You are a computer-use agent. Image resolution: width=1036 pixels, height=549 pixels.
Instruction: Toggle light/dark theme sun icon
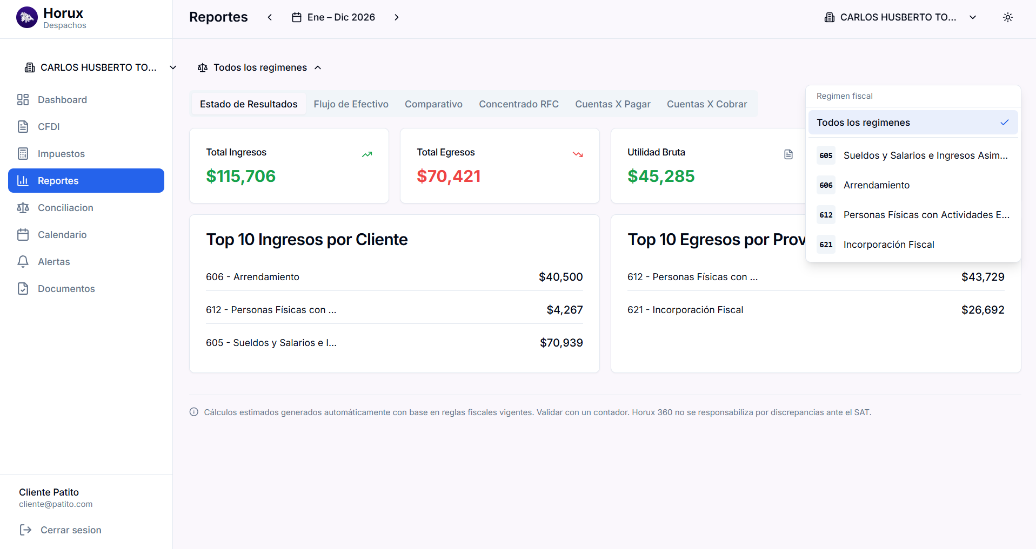(1007, 17)
